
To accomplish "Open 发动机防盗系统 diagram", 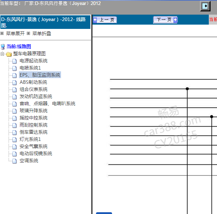I will pos(36,96).
